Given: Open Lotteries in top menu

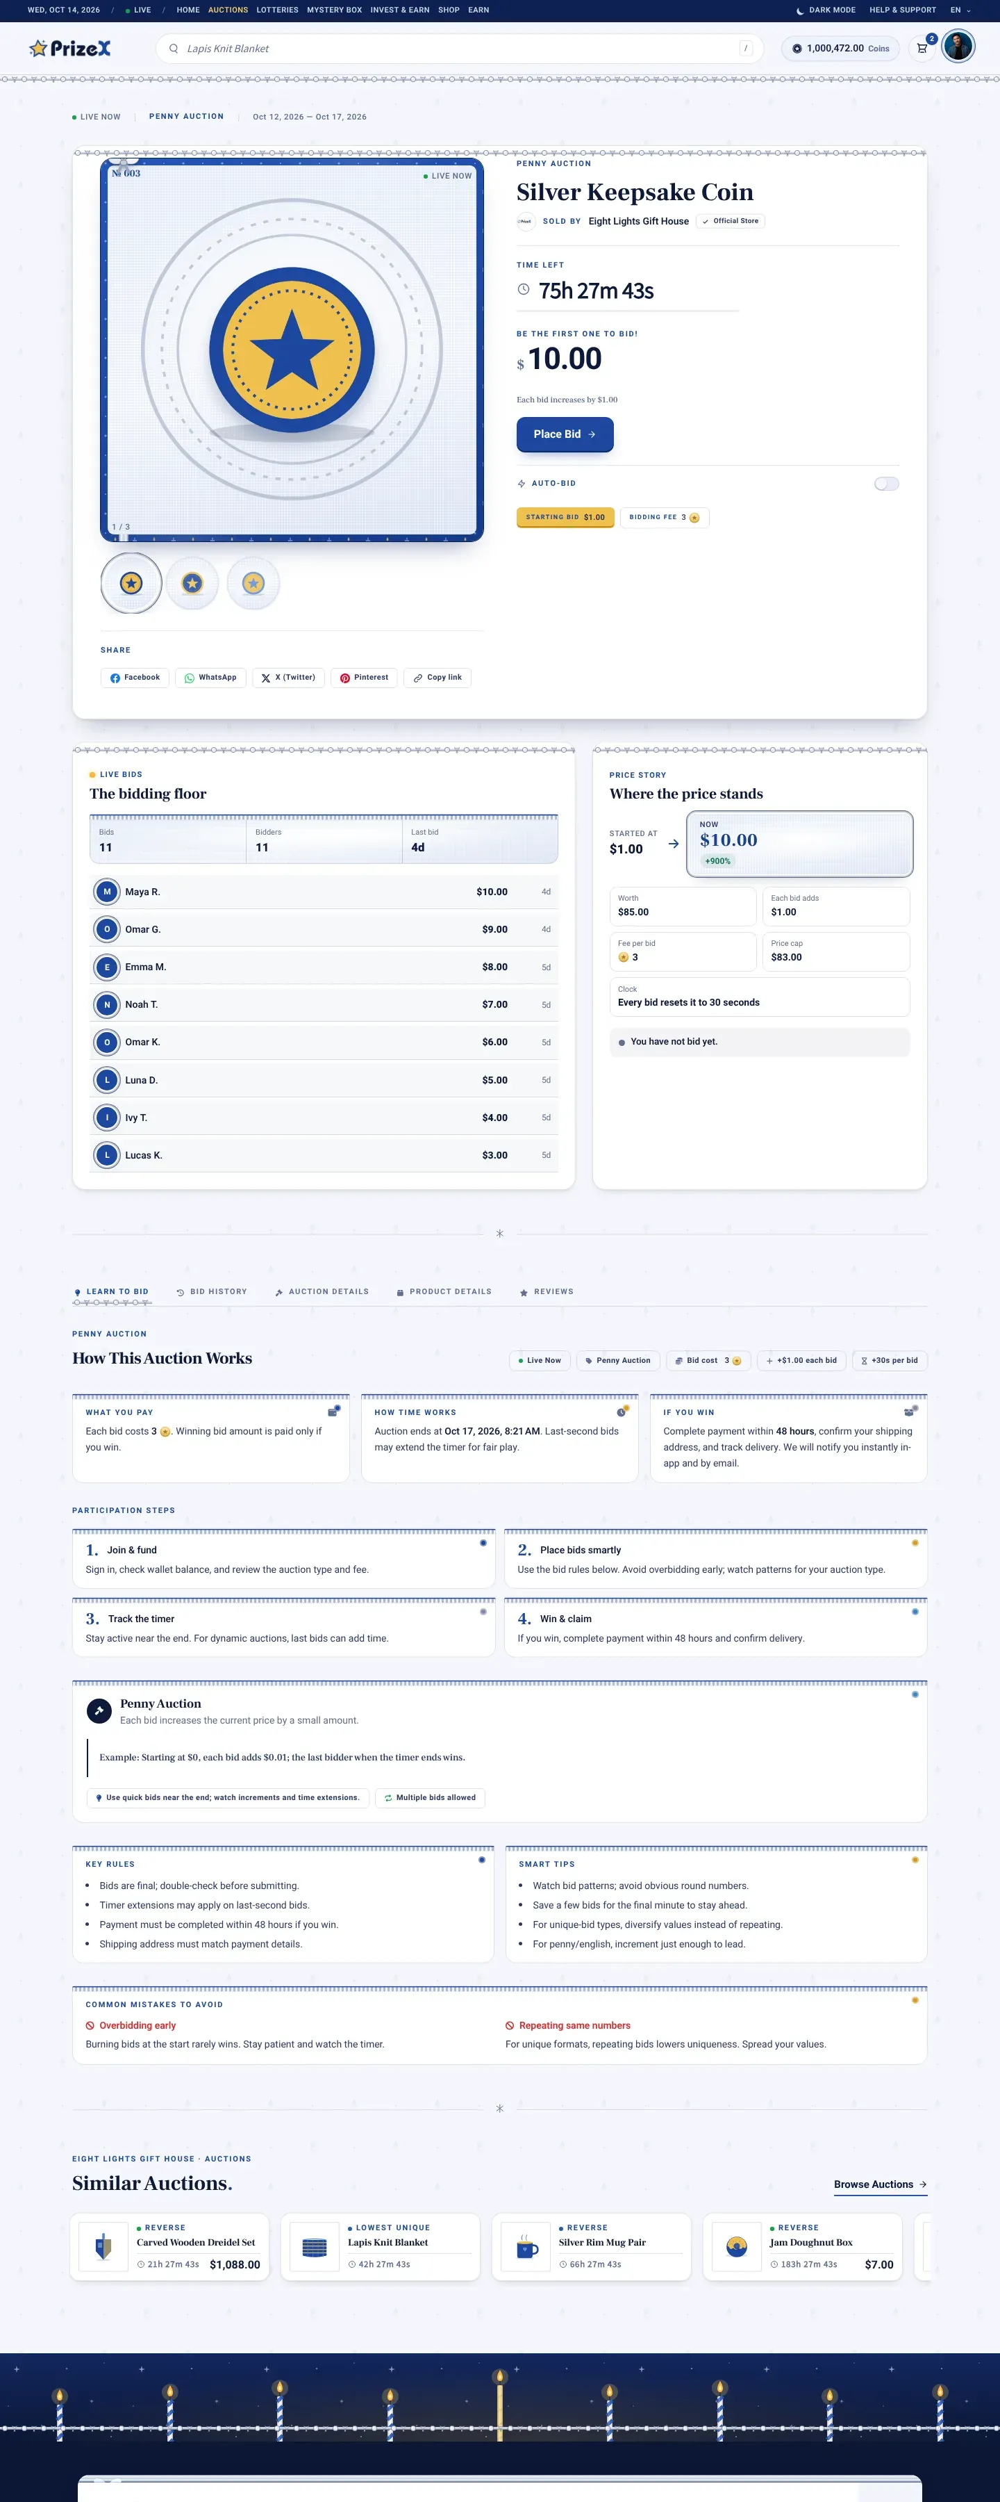Looking at the screenshot, I should pyautogui.click(x=278, y=10).
